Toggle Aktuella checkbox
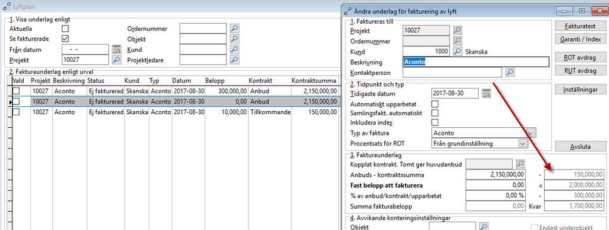Image resolution: width=609 pixels, height=230 pixels. (65, 29)
